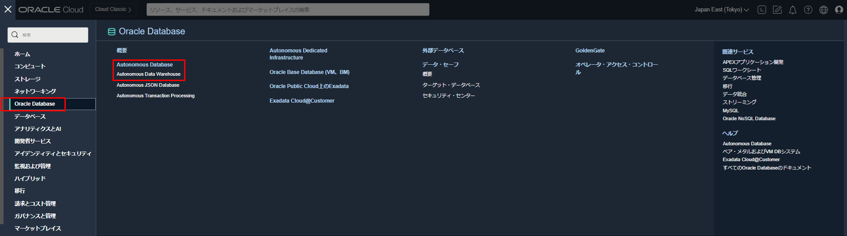Click the edit notepad icon in header

(x=777, y=10)
